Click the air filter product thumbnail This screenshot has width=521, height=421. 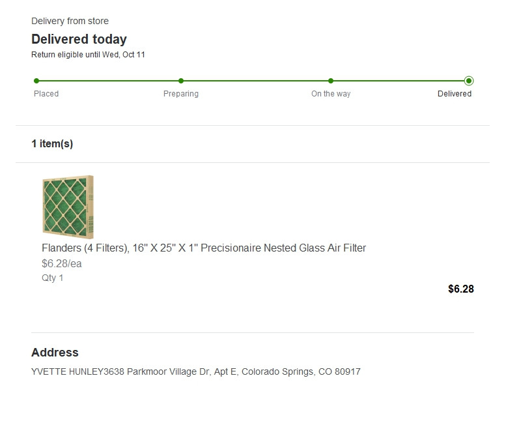pyautogui.click(x=68, y=207)
